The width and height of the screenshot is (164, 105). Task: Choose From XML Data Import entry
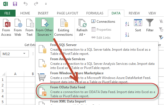pyautogui.click(x=97, y=102)
